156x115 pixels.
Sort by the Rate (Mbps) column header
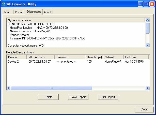[94, 57]
